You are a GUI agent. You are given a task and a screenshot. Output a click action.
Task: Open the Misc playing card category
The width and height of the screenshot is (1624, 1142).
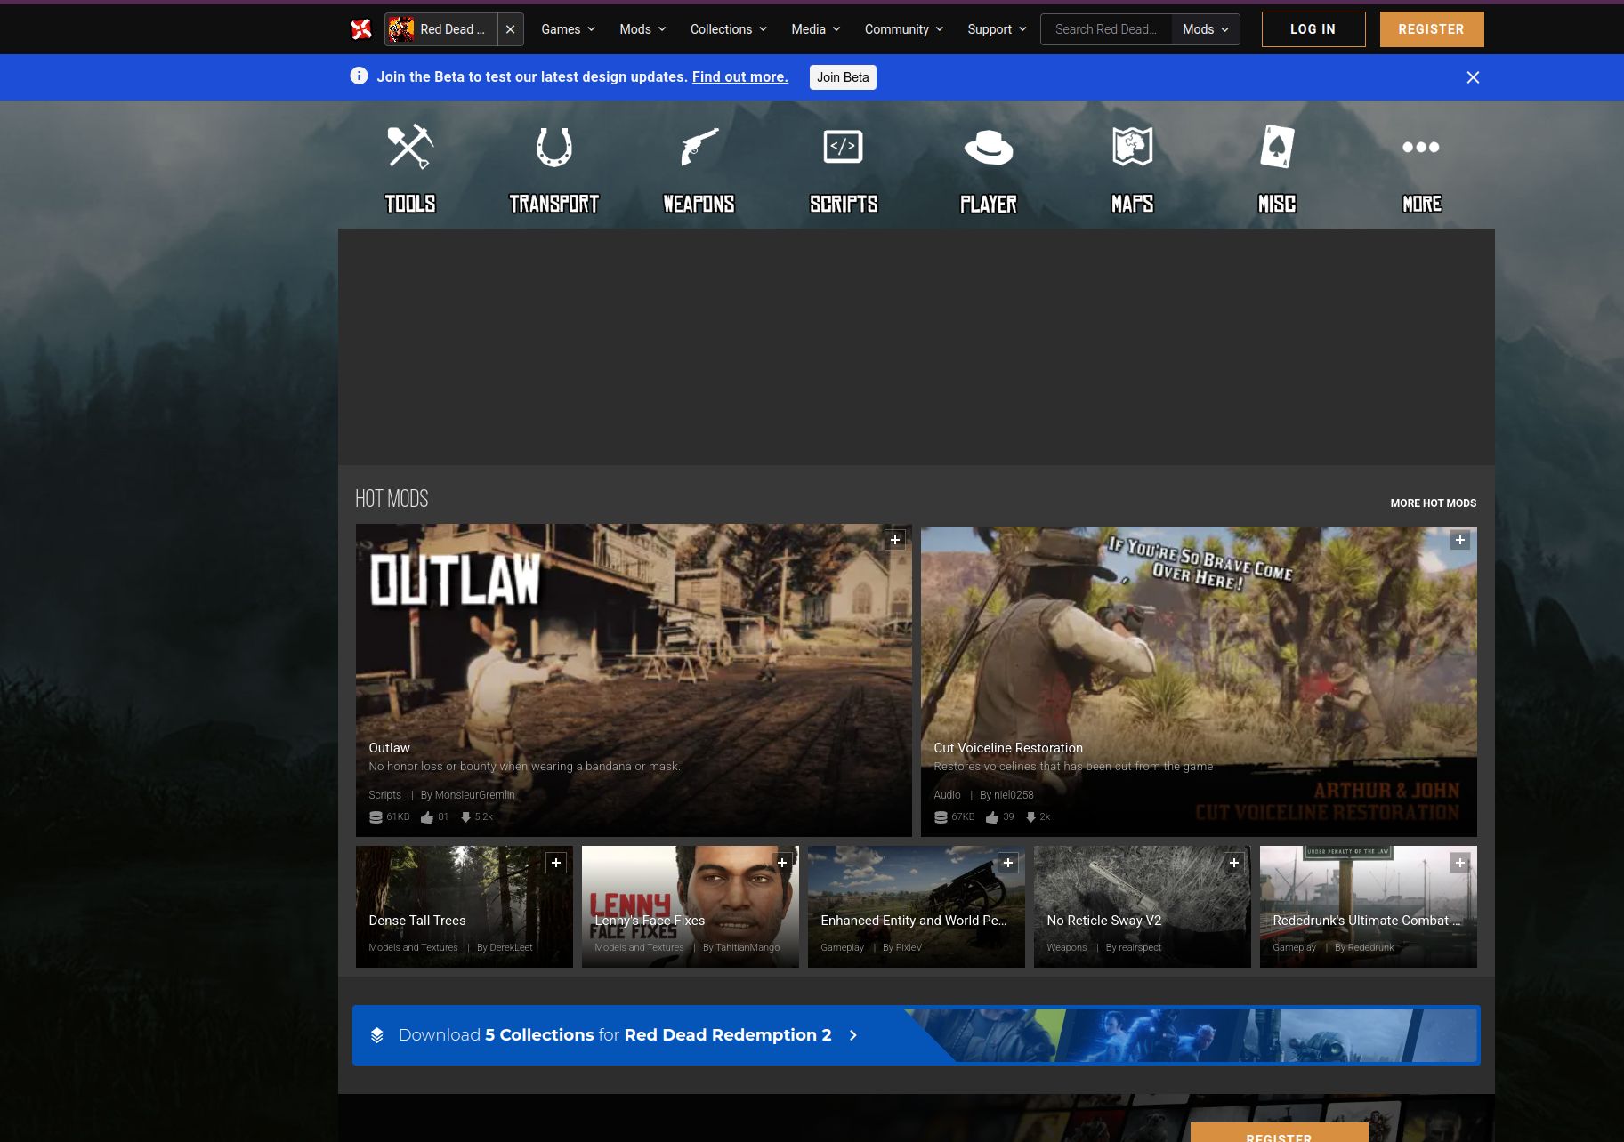pos(1277,147)
